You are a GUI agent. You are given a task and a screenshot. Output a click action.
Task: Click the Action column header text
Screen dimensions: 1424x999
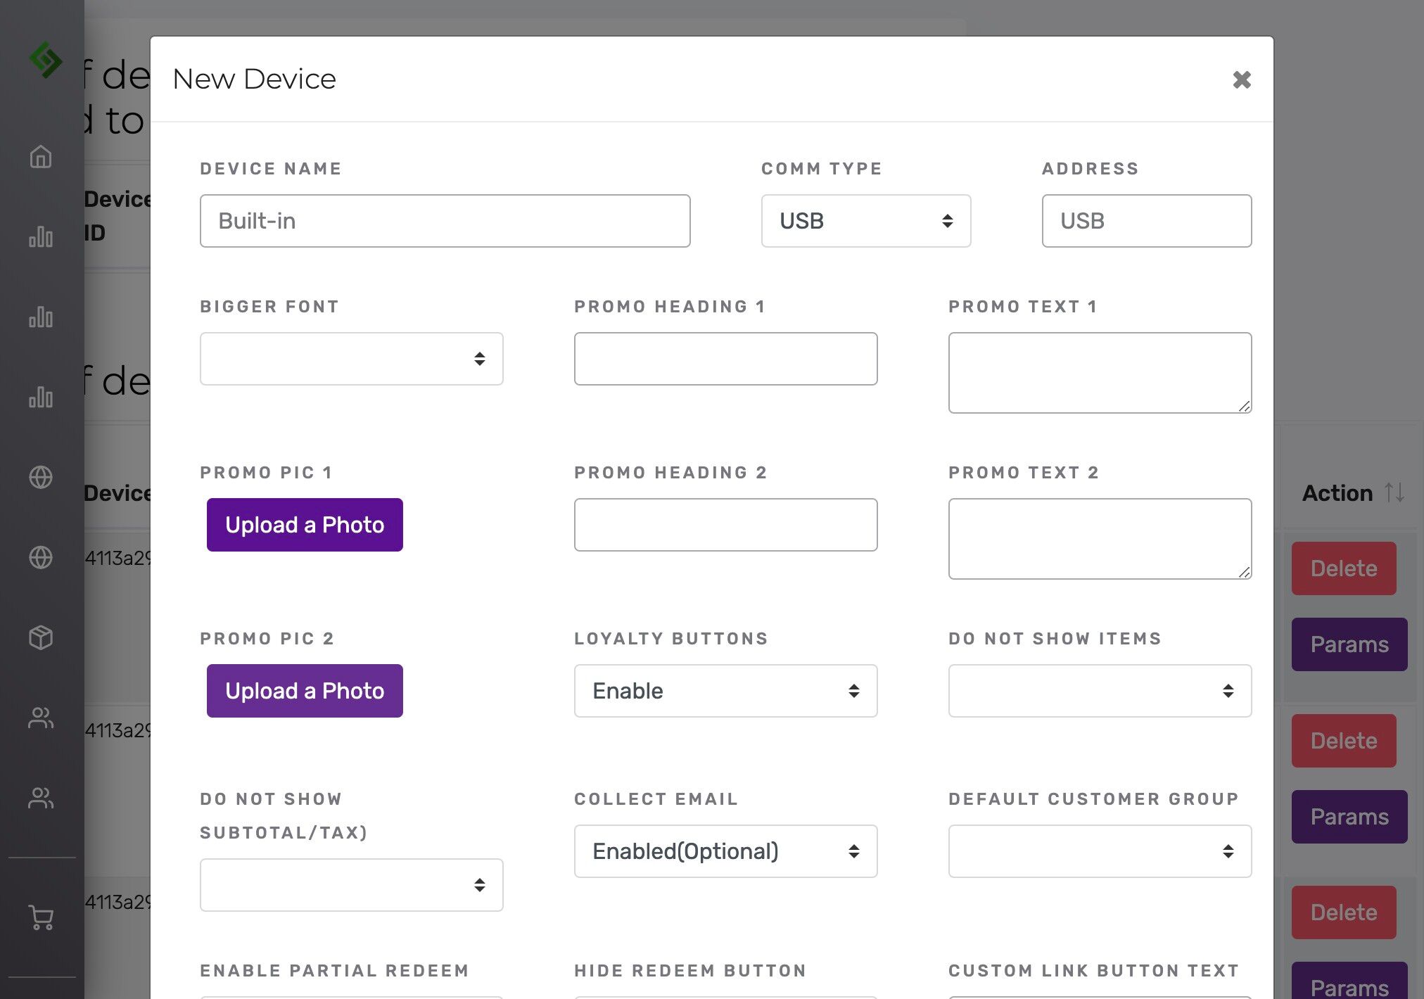click(1337, 492)
